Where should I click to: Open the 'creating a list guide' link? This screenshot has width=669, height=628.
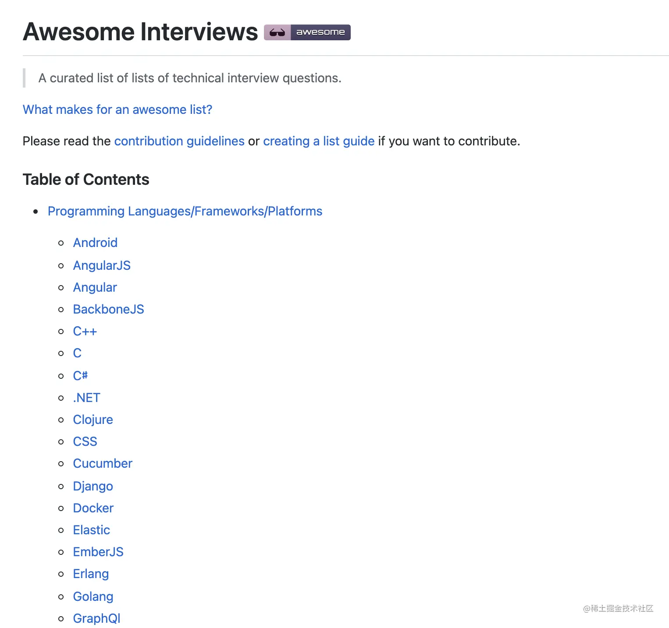pyautogui.click(x=319, y=141)
